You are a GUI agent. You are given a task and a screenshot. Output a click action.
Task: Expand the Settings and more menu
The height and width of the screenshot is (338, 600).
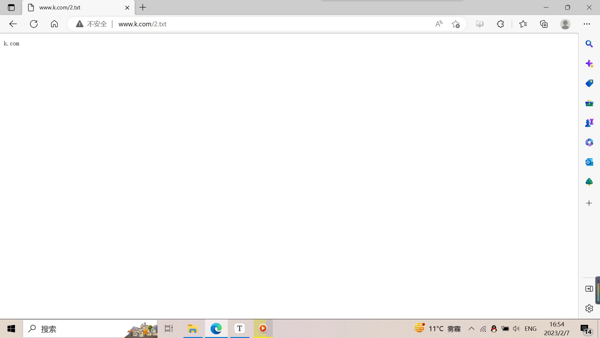pos(587,24)
